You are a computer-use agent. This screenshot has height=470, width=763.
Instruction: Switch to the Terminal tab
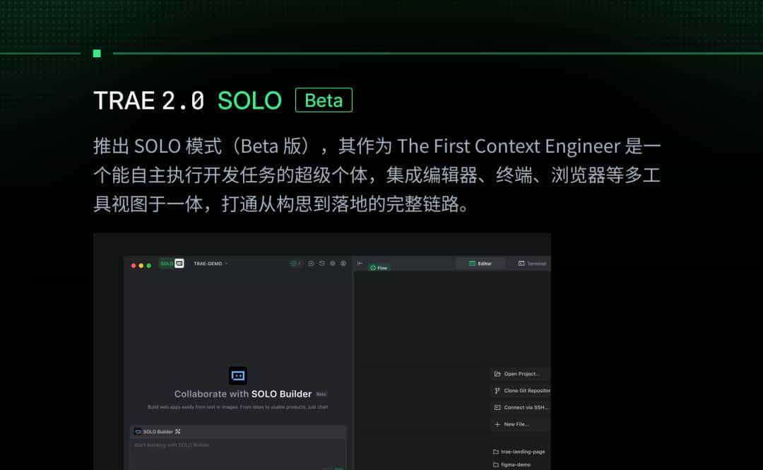pos(532,264)
